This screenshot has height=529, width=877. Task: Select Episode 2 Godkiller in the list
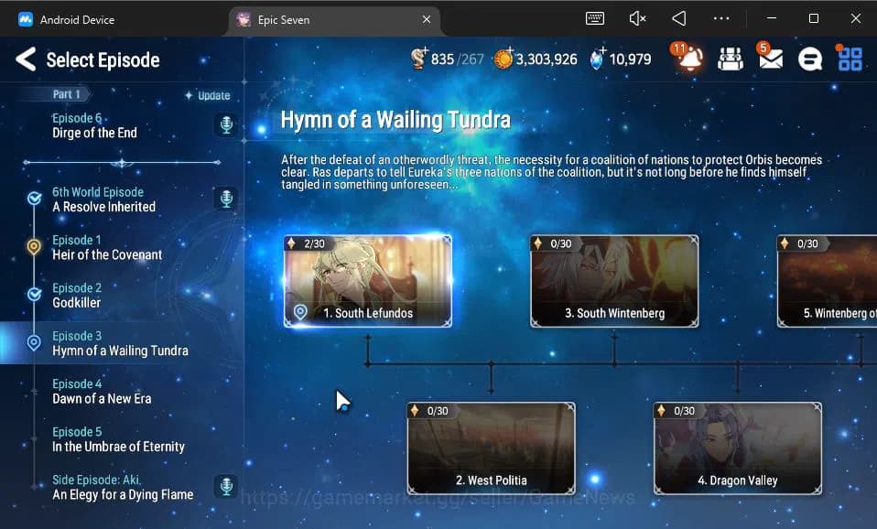pos(77,296)
